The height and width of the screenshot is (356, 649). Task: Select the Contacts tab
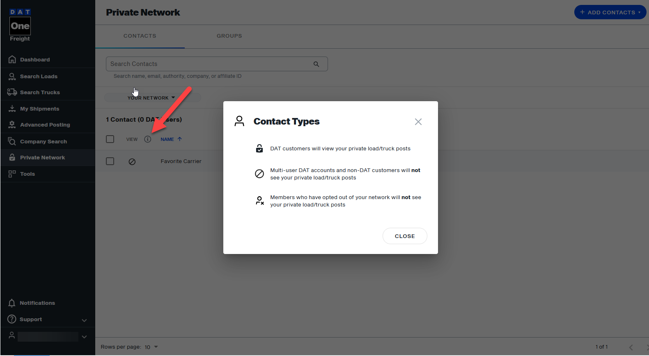(140, 36)
